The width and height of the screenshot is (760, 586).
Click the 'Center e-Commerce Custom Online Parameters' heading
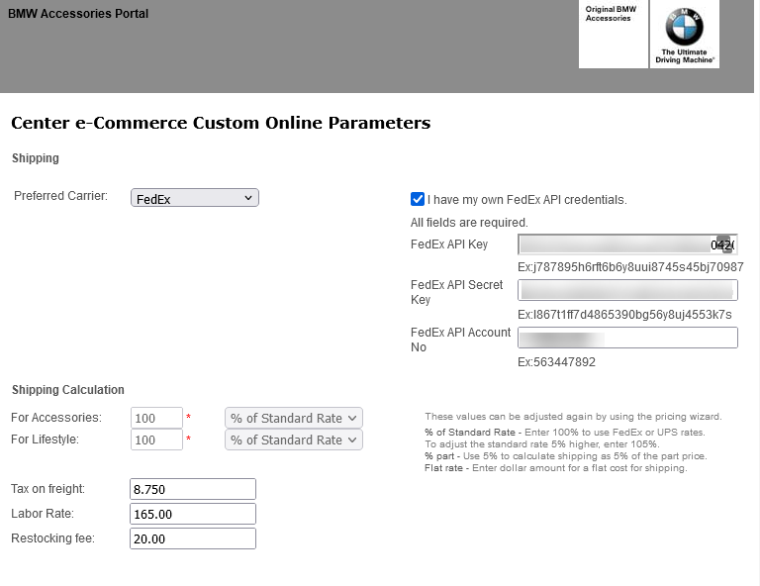(x=221, y=123)
